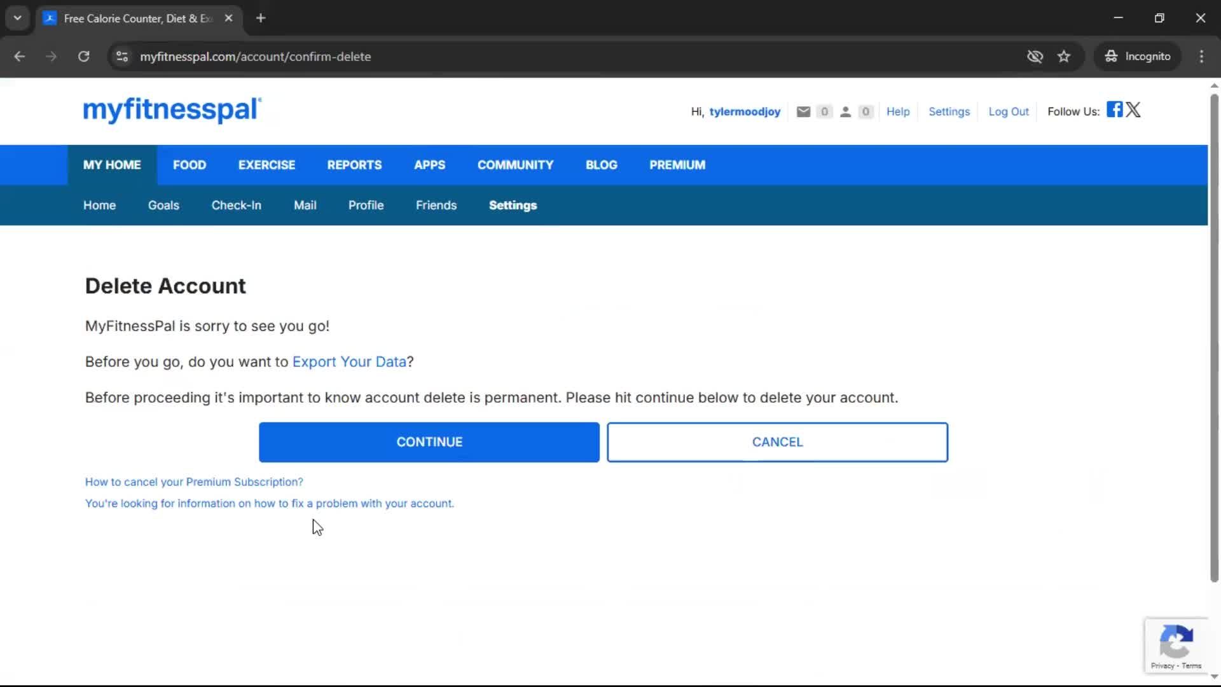Click the Export Your Data link
Image resolution: width=1221 pixels, height=687 pixels.
[349, 362]
